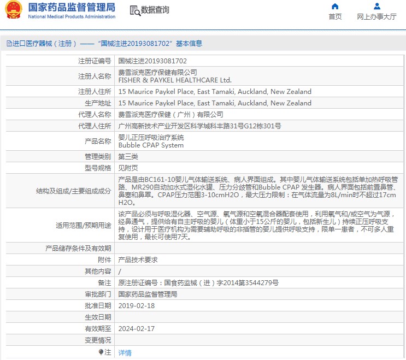Select product name 婴儿正压呼吸治疗系统
The height and width of the screenshot is (360, 406).
click(151, 138)
